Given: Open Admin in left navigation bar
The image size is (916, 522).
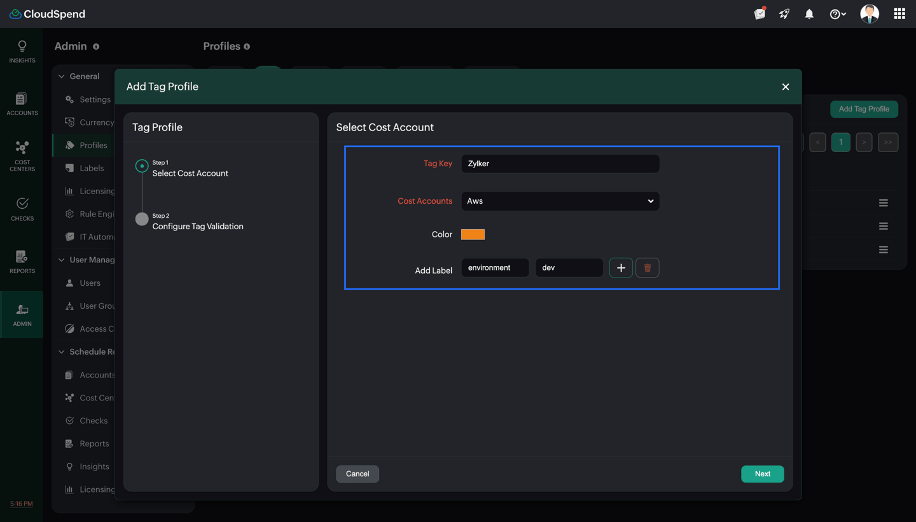Looking at the screenshot, I should [x=22, y=314].
